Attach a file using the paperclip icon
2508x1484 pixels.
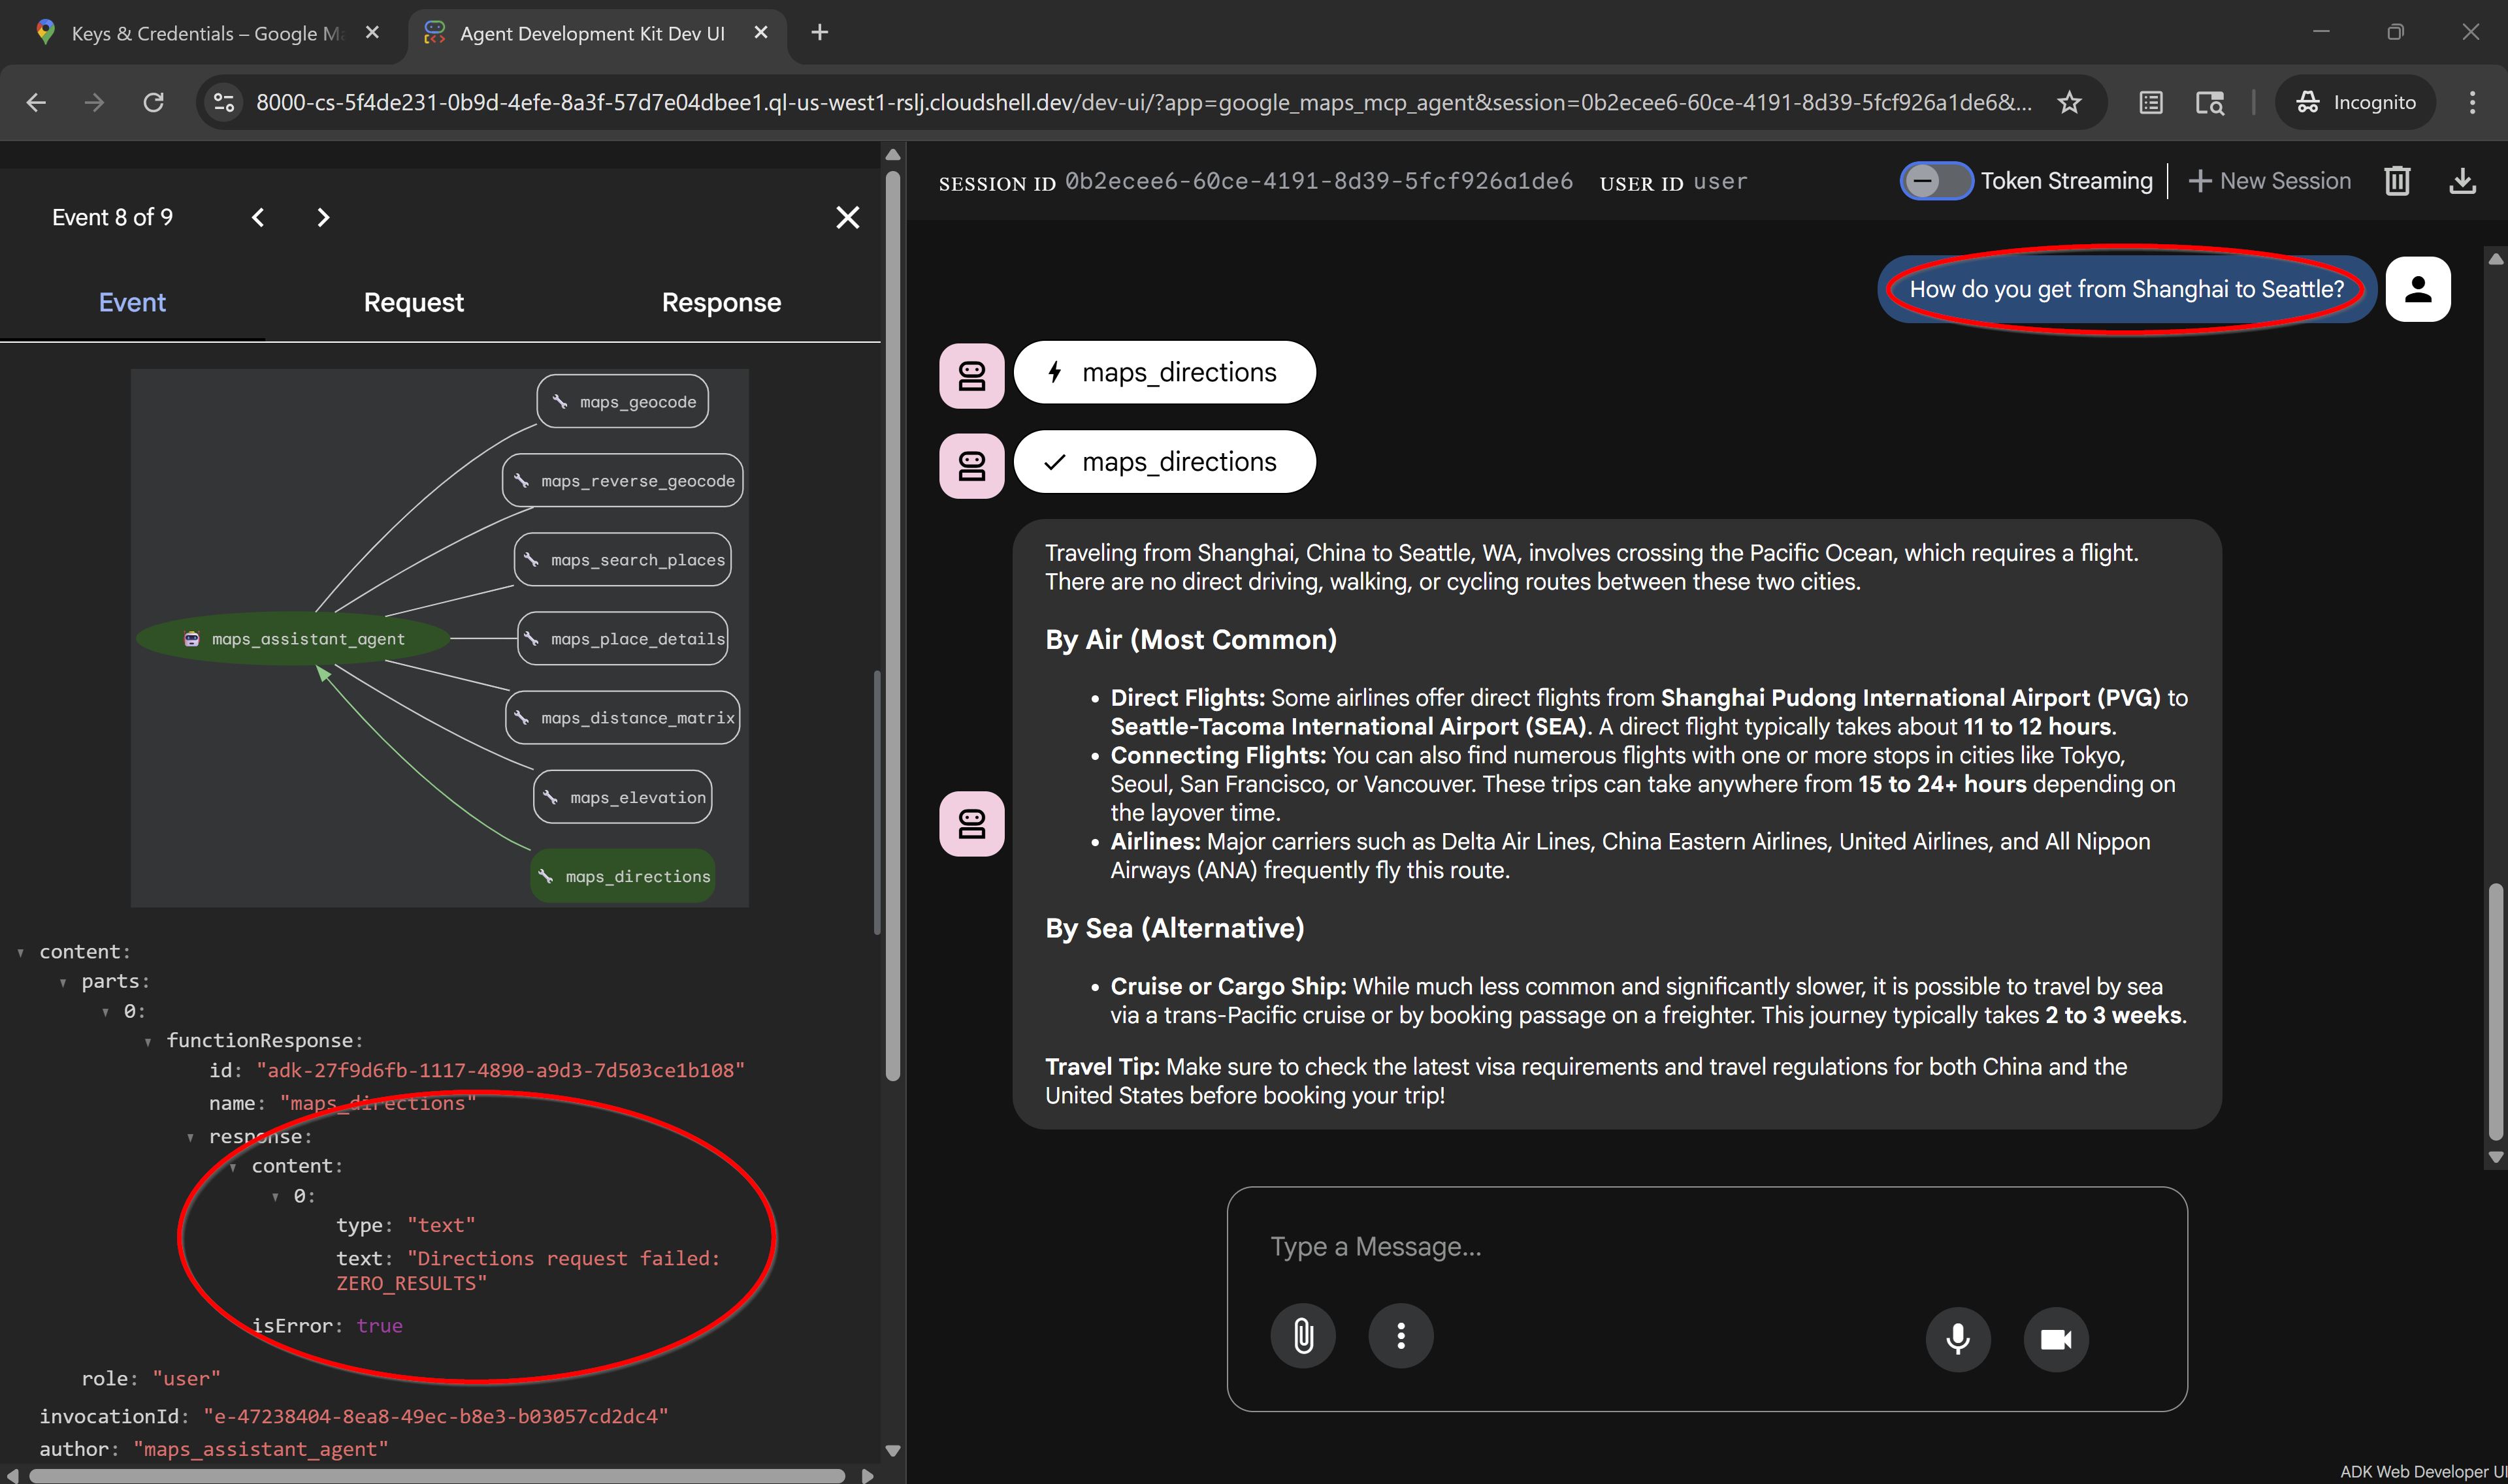[x=1303, y=1336]
